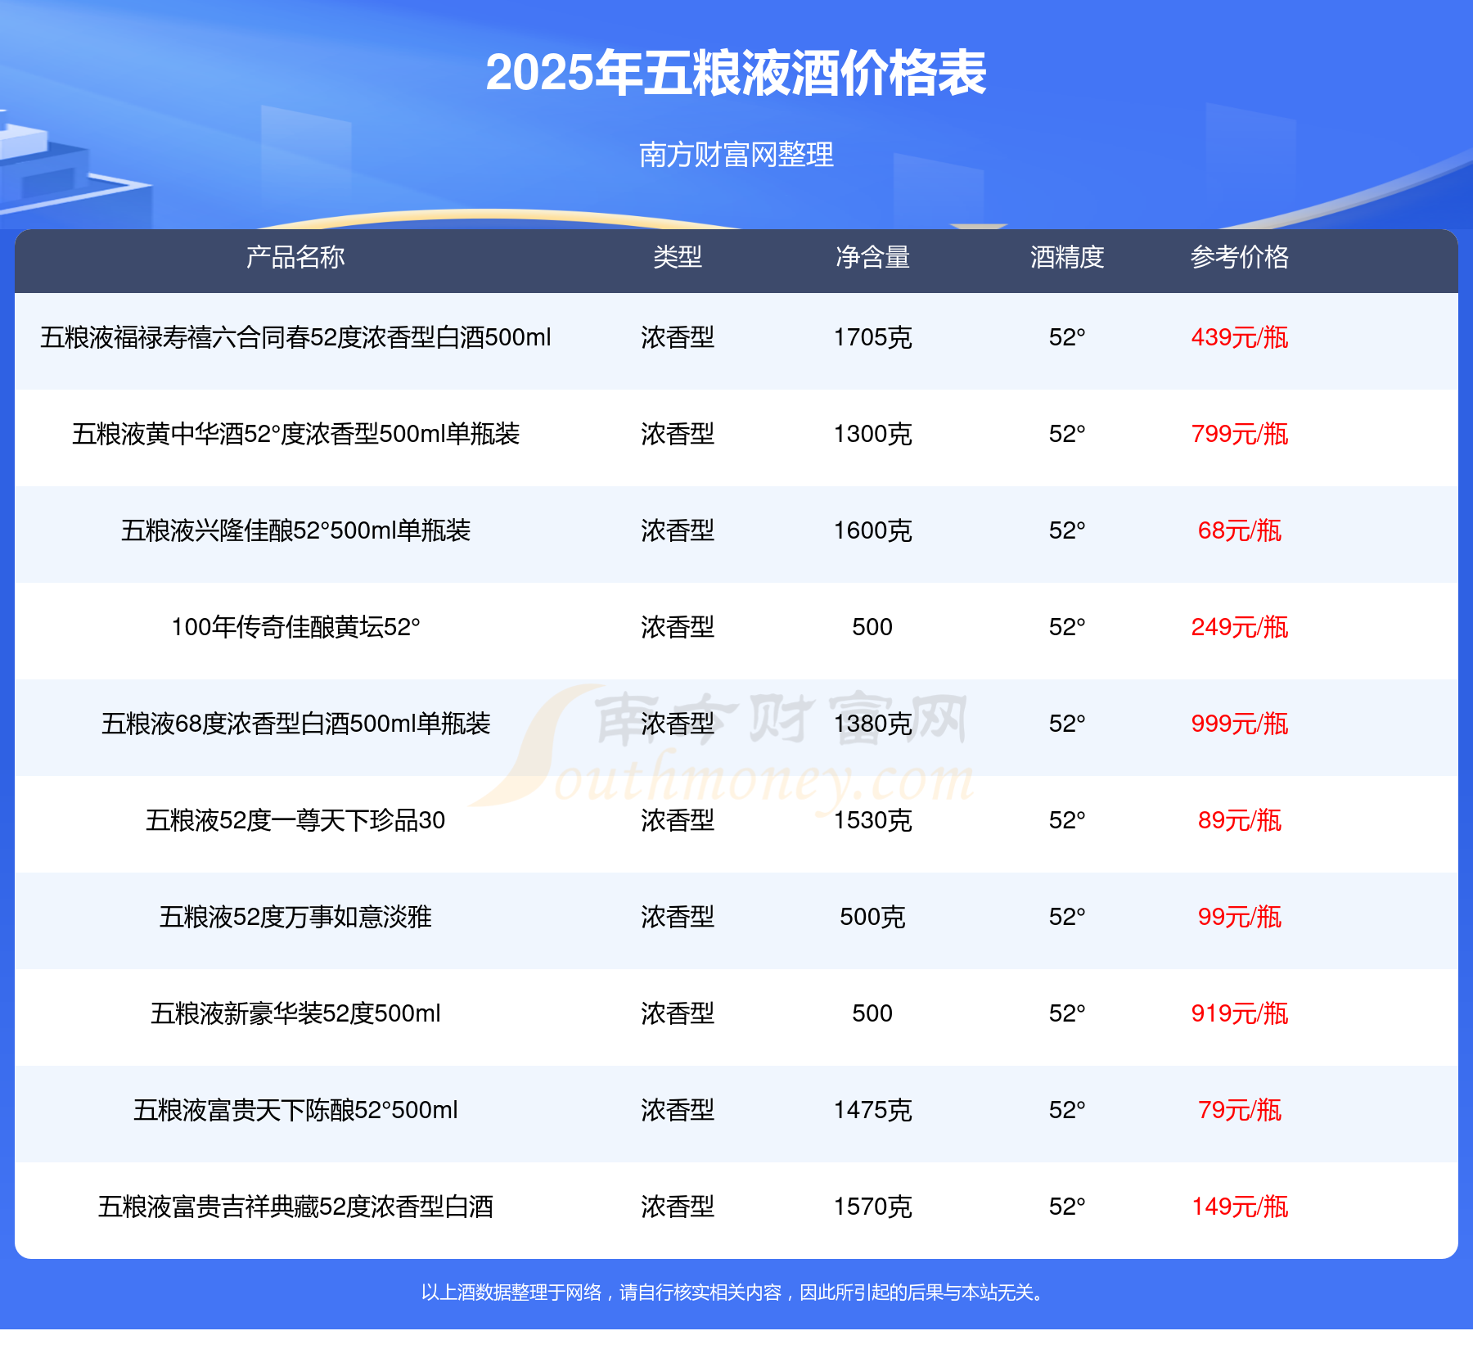Click price 799元/瓶

click(1240, 434)
